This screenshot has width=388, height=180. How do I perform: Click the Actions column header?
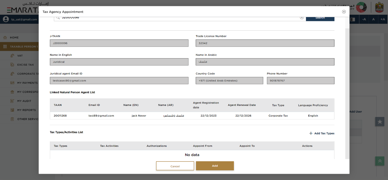(x=307, y=146)
